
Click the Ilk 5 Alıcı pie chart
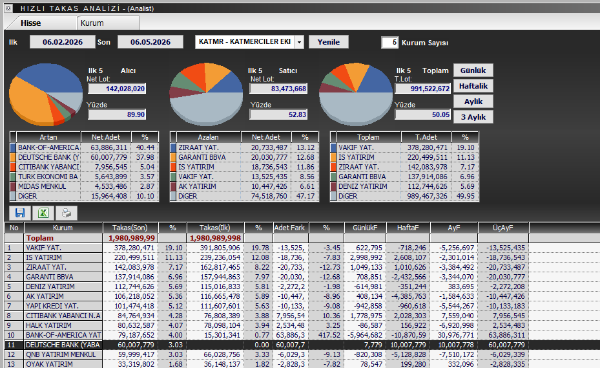click(46, 95)
